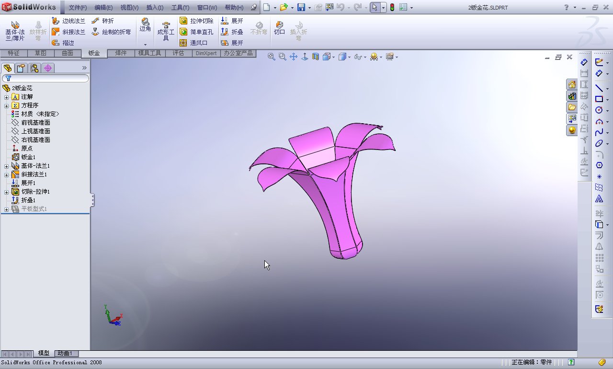Click the Fold (折叠) tool
This screenshot has height=369, width=613.
(232, 32)
